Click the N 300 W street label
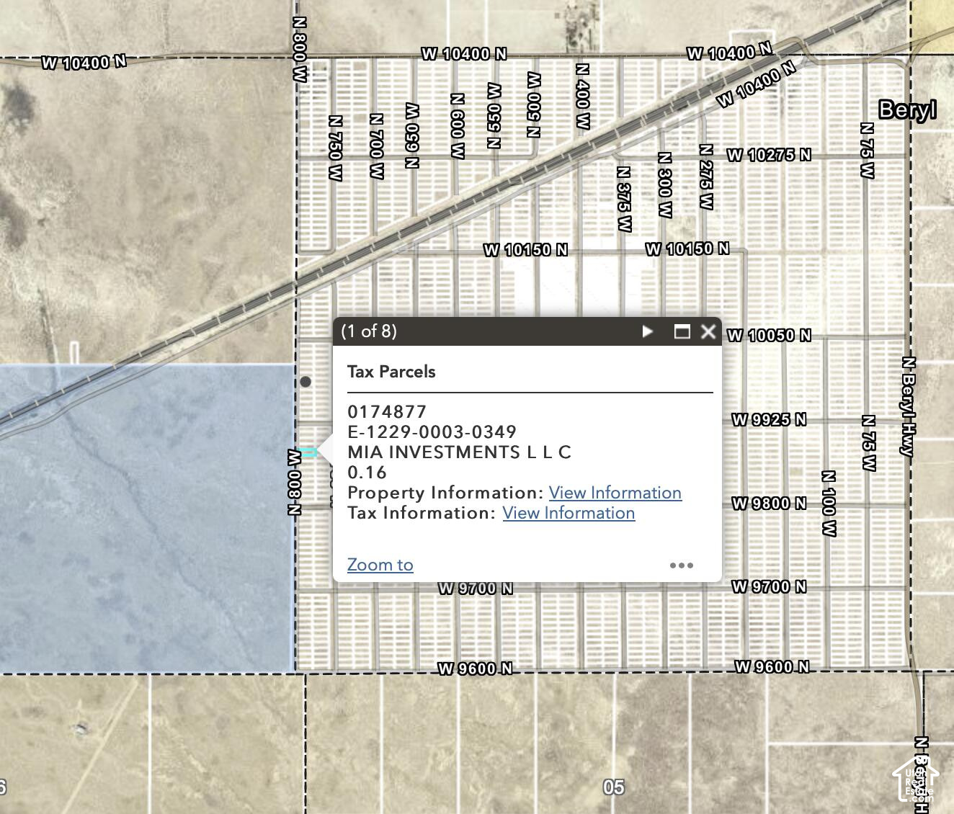This screenshot has height=814, width=954. [665, 185]
